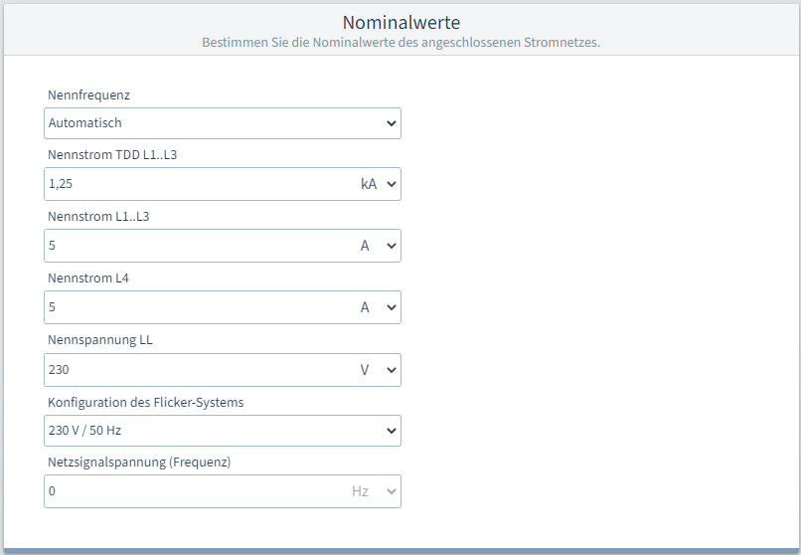The height and width of the screenshot is (555, 801).
Task: Click the Nennfrequenz label
Action: pos(88,95)
